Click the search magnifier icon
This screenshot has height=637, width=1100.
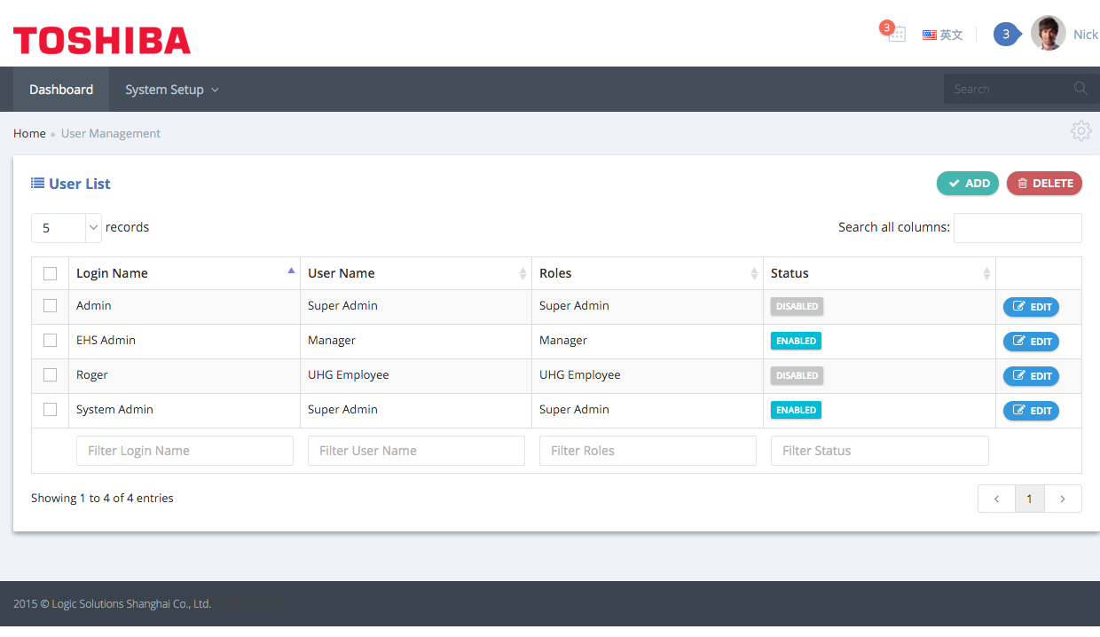[1080, 89]
